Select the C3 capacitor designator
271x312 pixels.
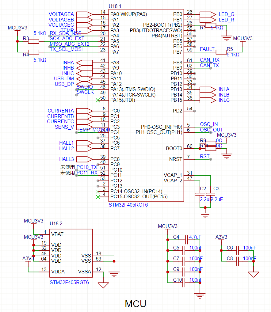click(x=216, y=188)
